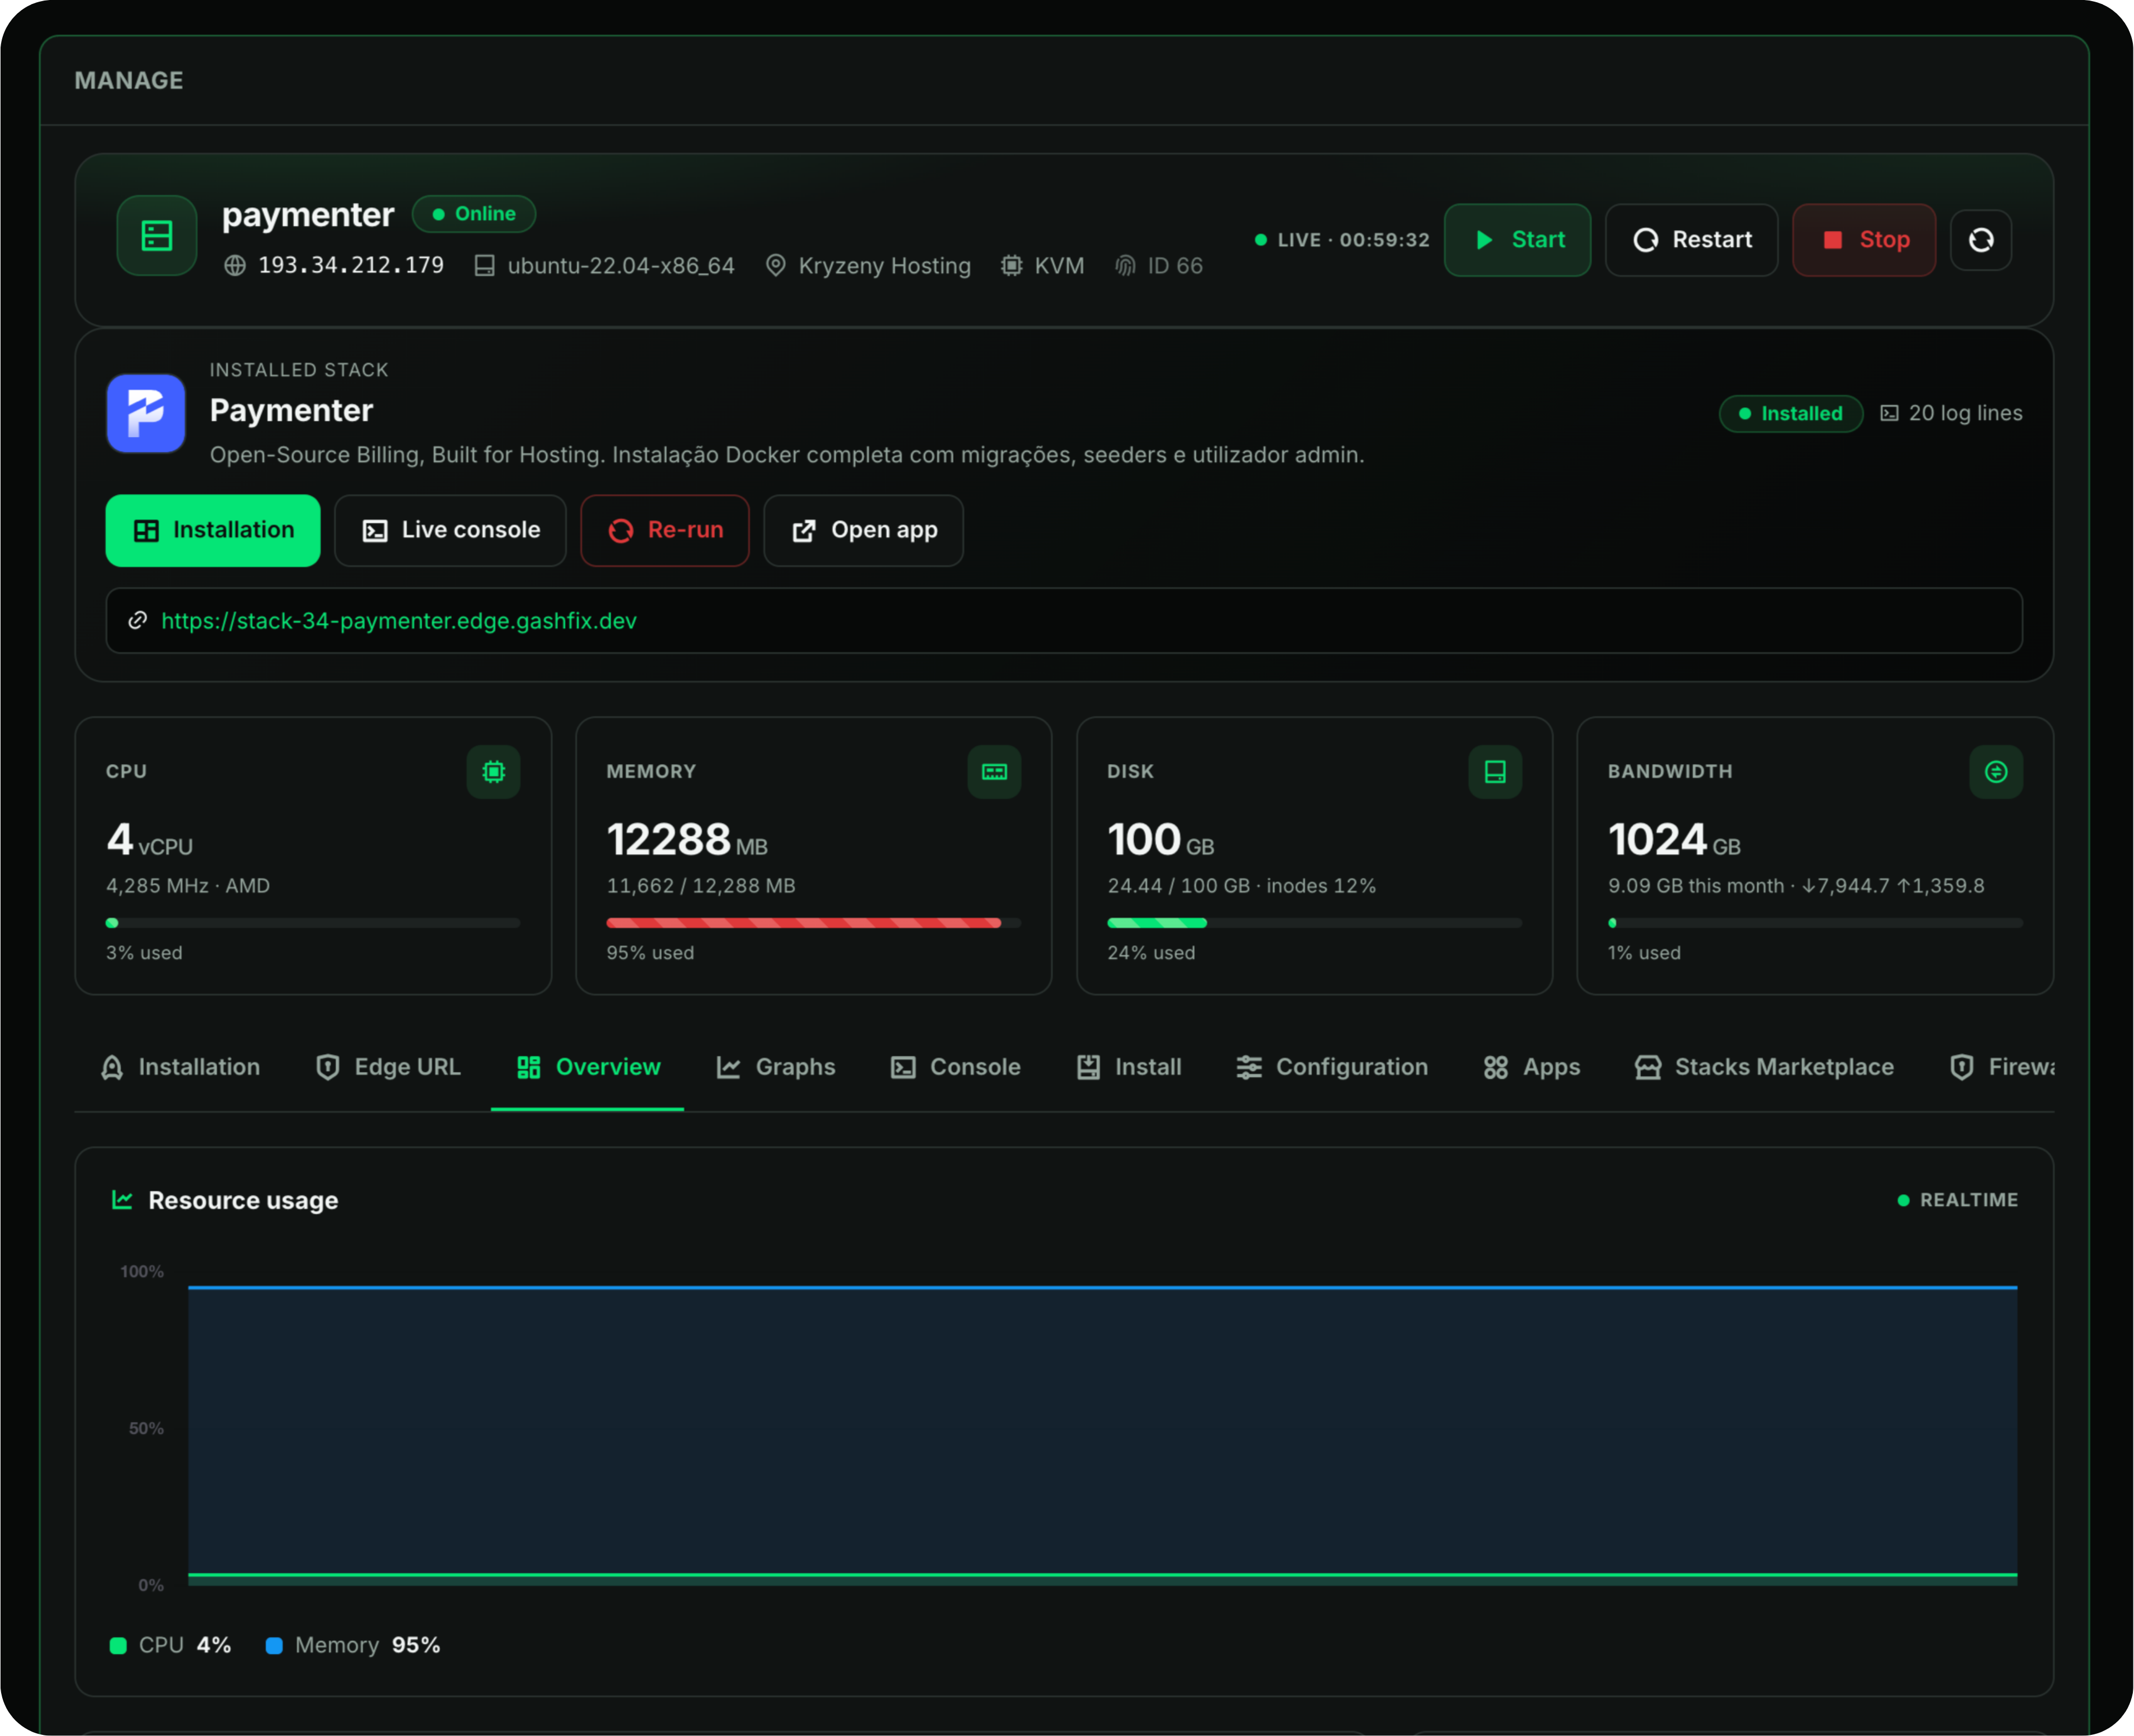Click the bandwidth icon in Bandwidth card
The image size is (2134, 1736).
click(x=1996, y=772)
